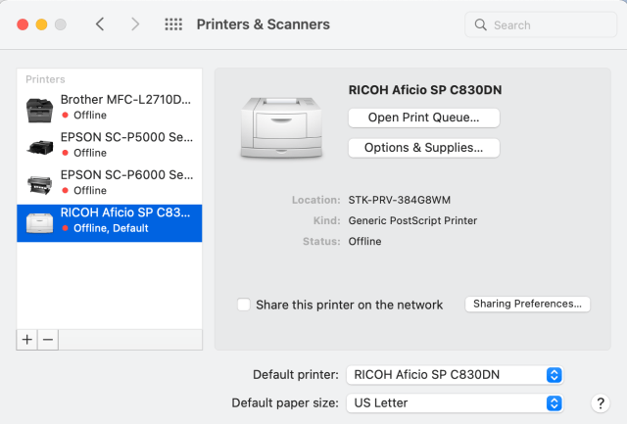Open Sharing Preferences
Screen dimensions: 627x424
point(527,304)
